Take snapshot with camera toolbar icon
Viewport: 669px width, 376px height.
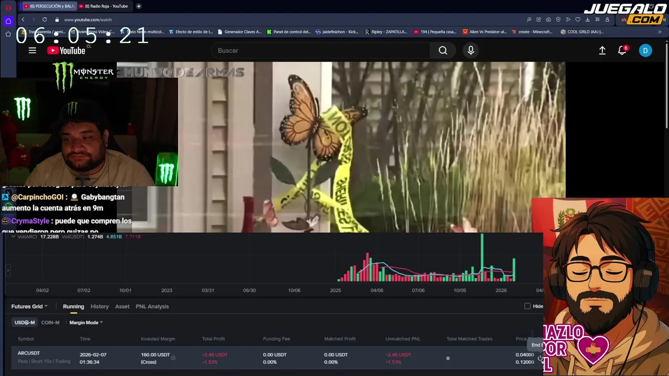coord(548,19)
